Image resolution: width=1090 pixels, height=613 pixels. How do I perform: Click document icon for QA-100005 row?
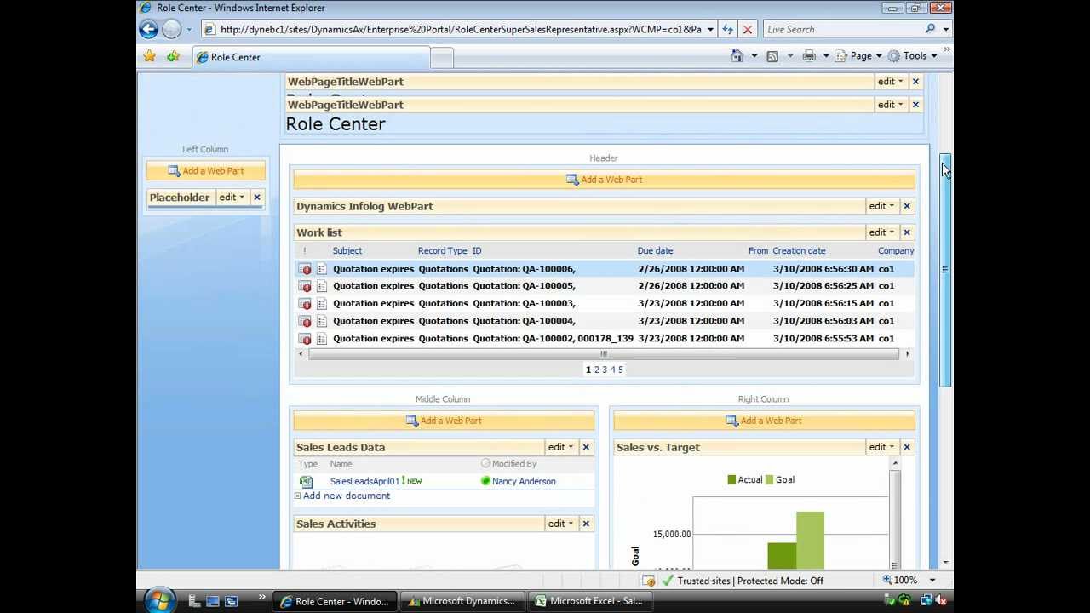[x=322, y=286]
